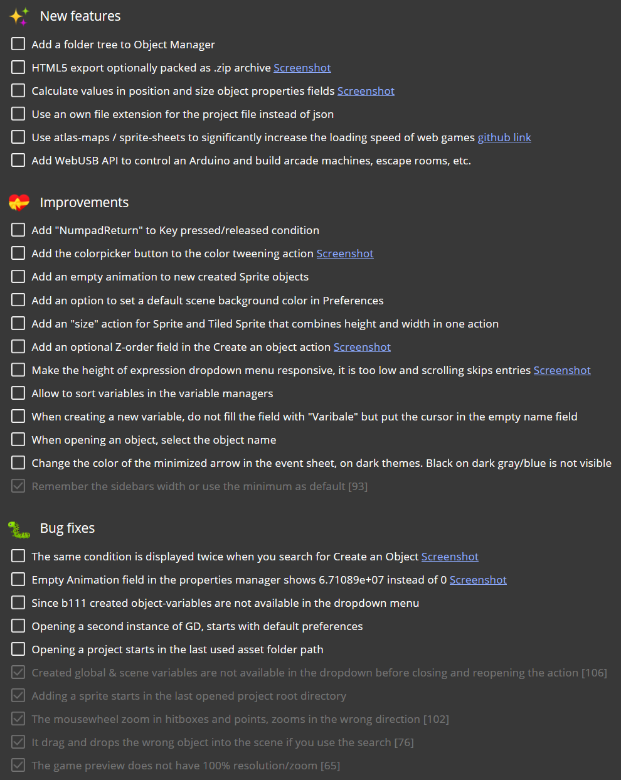Check the HTML5 export .zip archive item

18,67
